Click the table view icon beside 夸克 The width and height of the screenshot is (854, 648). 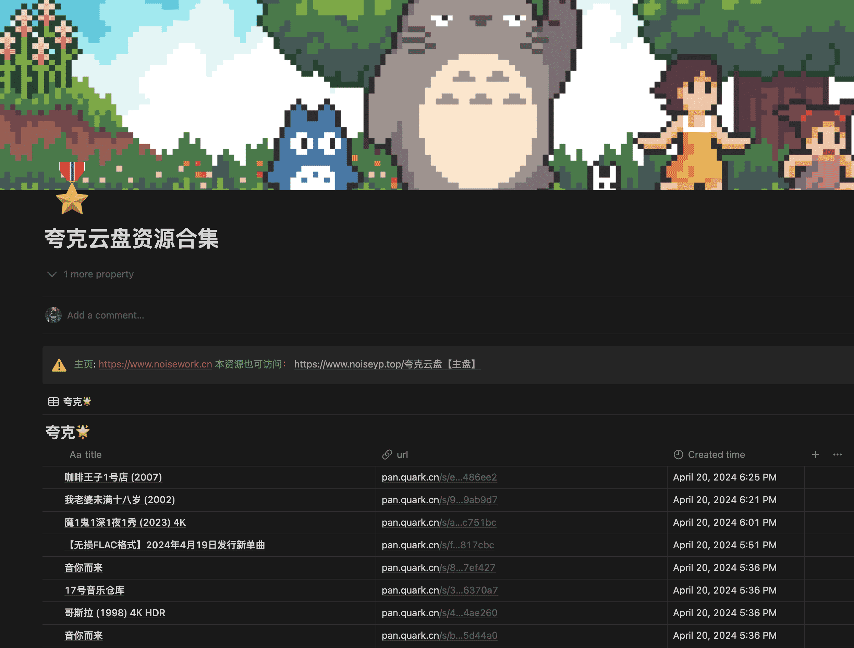53,402
